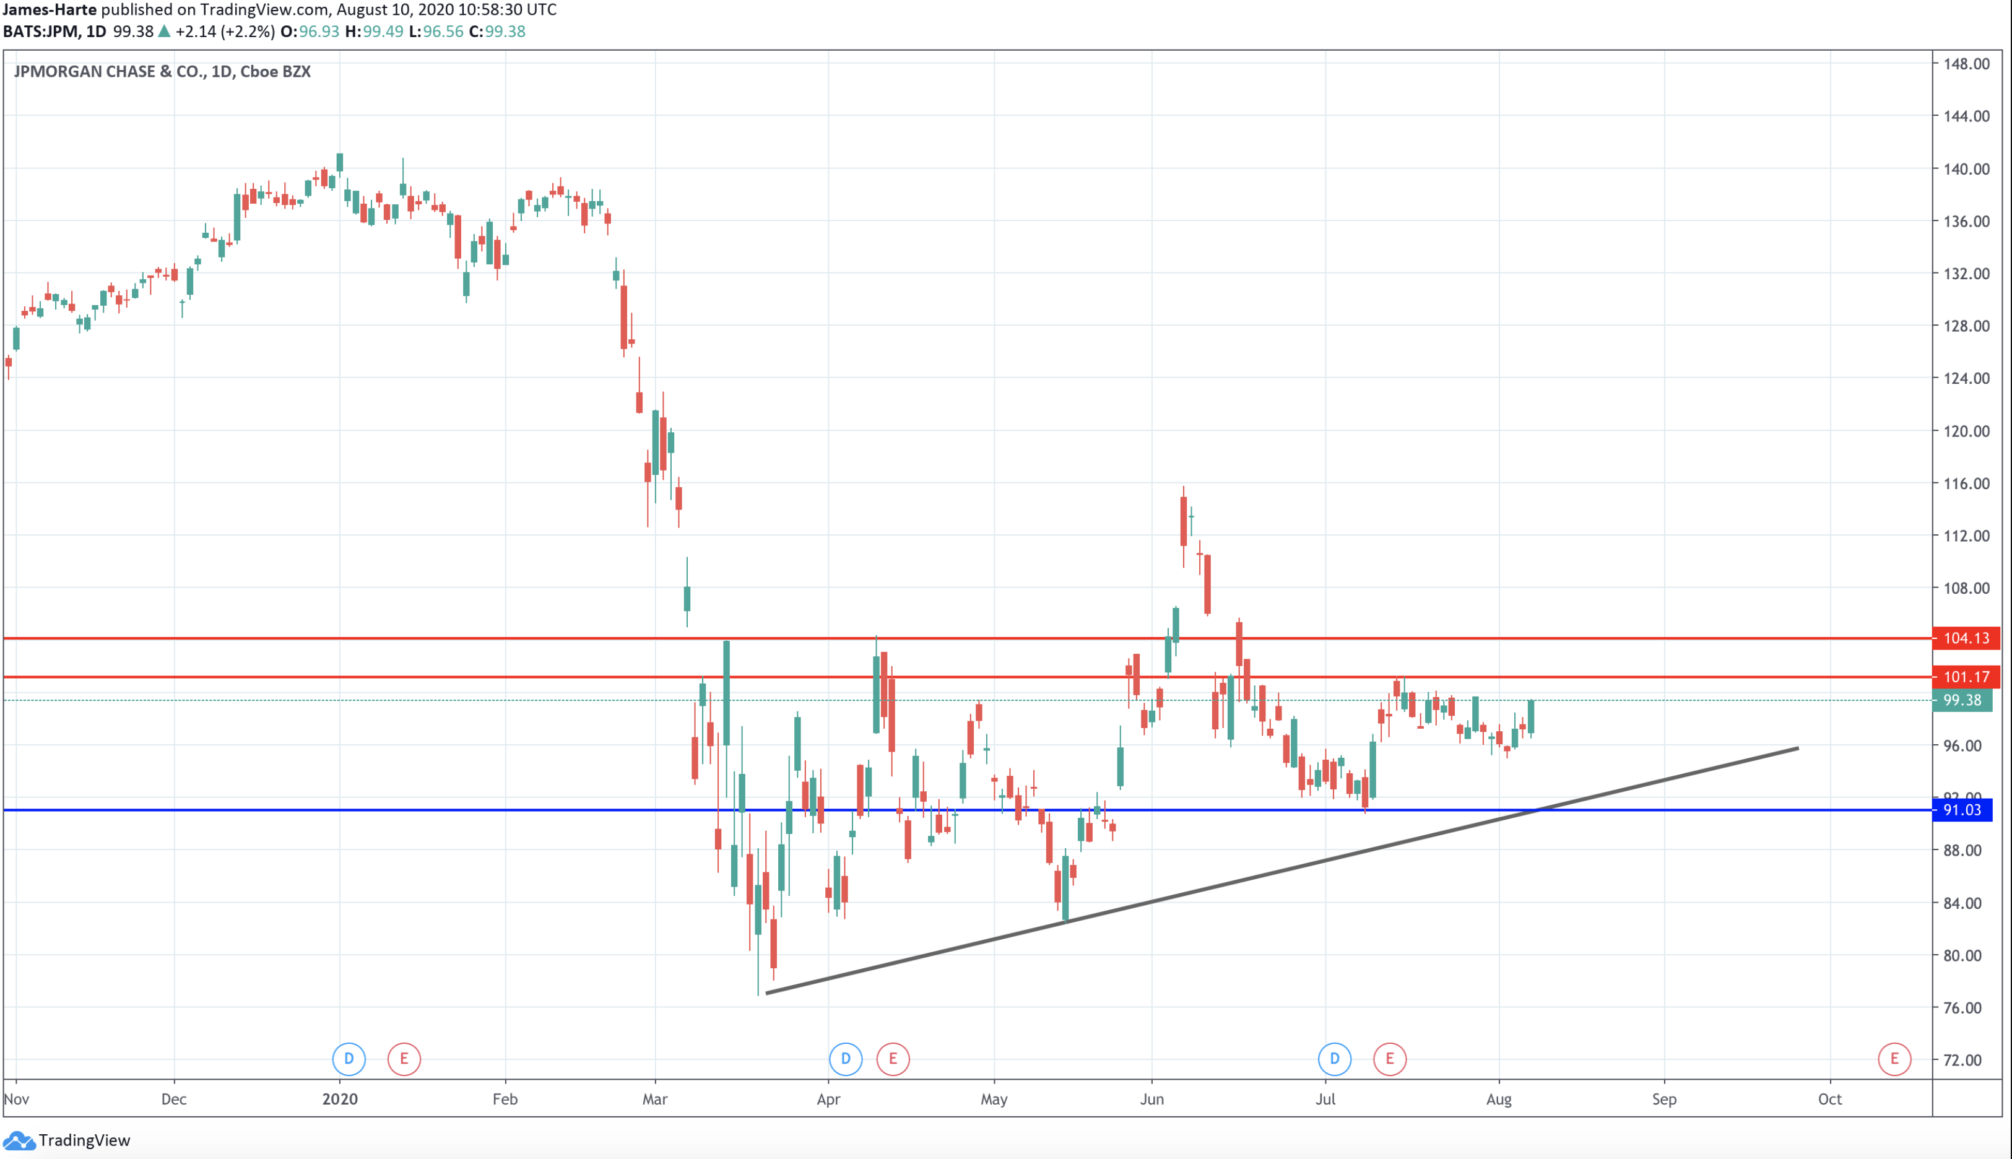Open the dividend marker near April
The image size is (2012, 1159).
845,1059
